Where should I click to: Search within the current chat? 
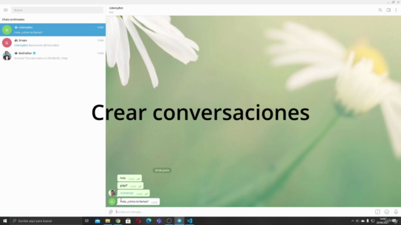coord(380,10)
